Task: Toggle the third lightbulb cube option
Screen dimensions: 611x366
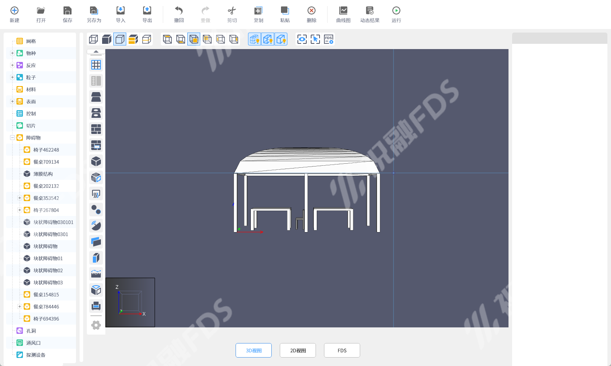Action: click(281, 39)
